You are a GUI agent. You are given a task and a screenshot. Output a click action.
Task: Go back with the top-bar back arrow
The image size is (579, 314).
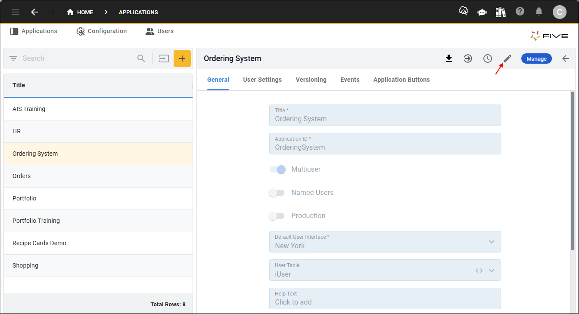[34, 12]
